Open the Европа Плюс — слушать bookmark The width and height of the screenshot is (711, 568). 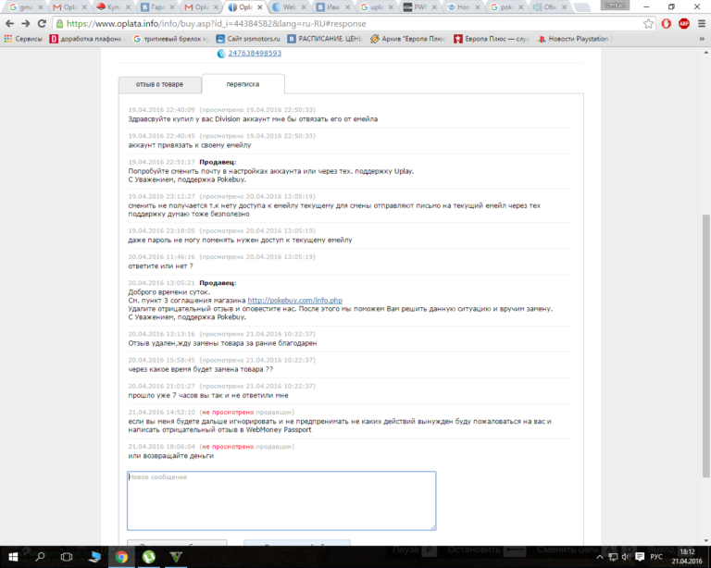(492, 39)
